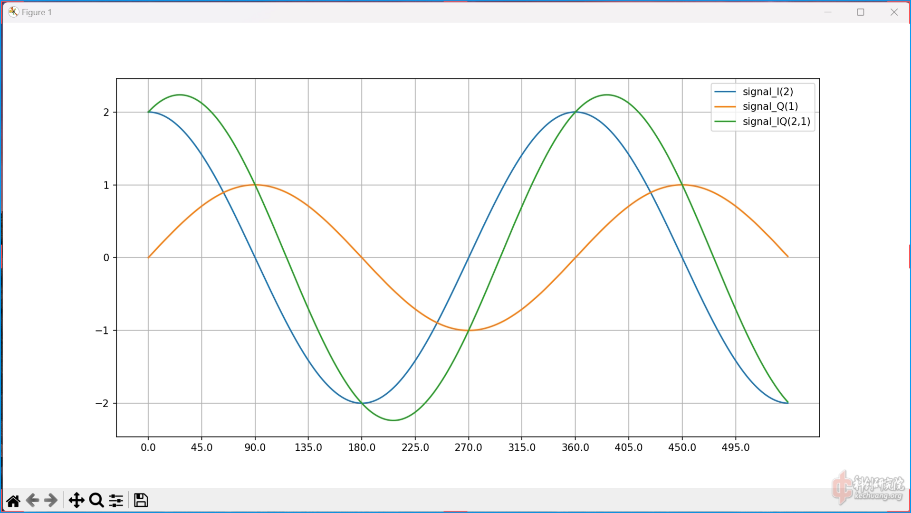Select the Zoom magnifier tool
Viewport: 911px width, 513px height.
point(96,501)
